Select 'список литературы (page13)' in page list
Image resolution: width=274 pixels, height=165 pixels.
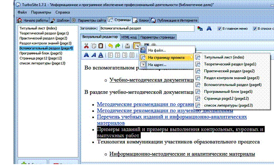tap(43, 63)
